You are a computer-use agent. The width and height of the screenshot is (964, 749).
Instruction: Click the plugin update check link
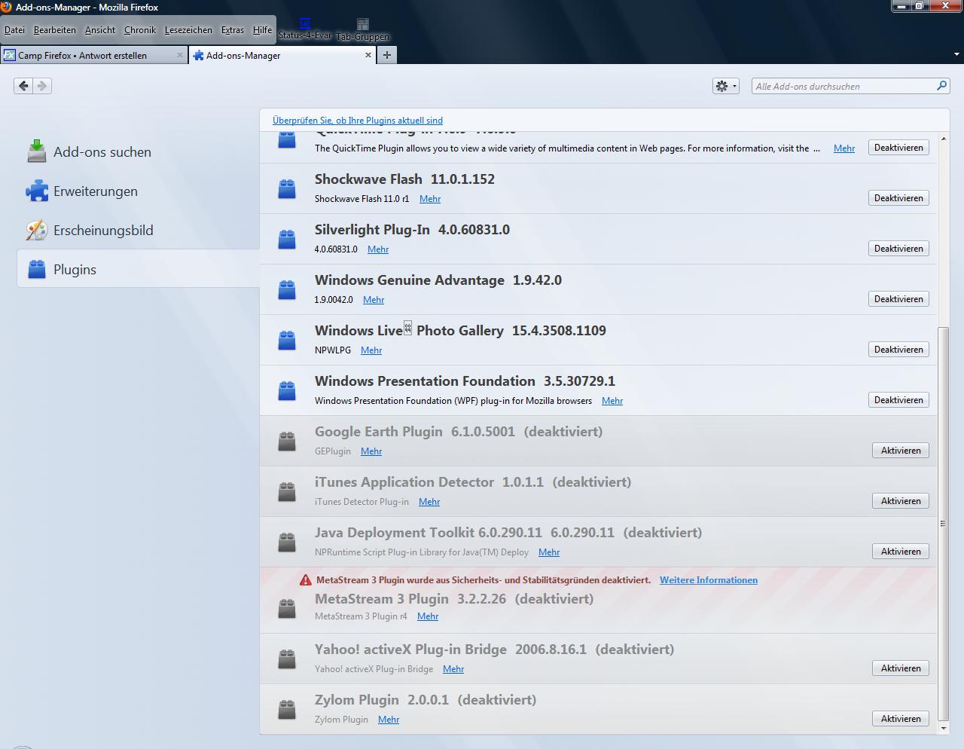358,121
